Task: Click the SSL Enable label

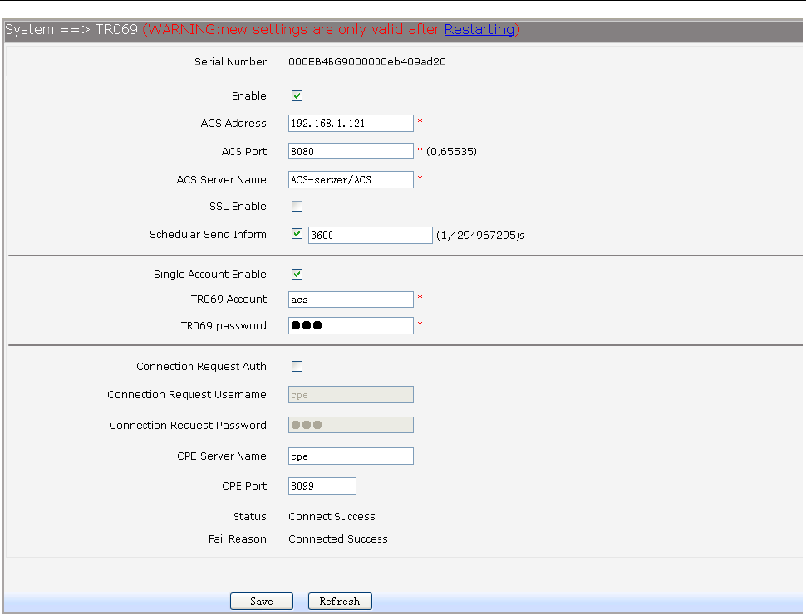Action: click(x=238, y=207)
